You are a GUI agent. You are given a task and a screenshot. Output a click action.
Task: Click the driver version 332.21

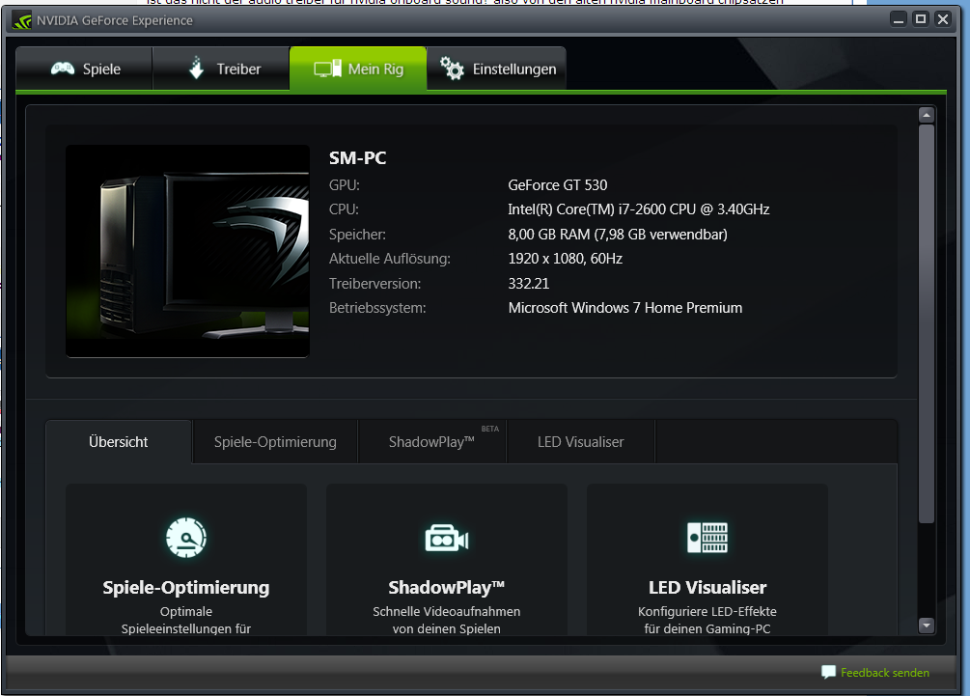[528, 284]
